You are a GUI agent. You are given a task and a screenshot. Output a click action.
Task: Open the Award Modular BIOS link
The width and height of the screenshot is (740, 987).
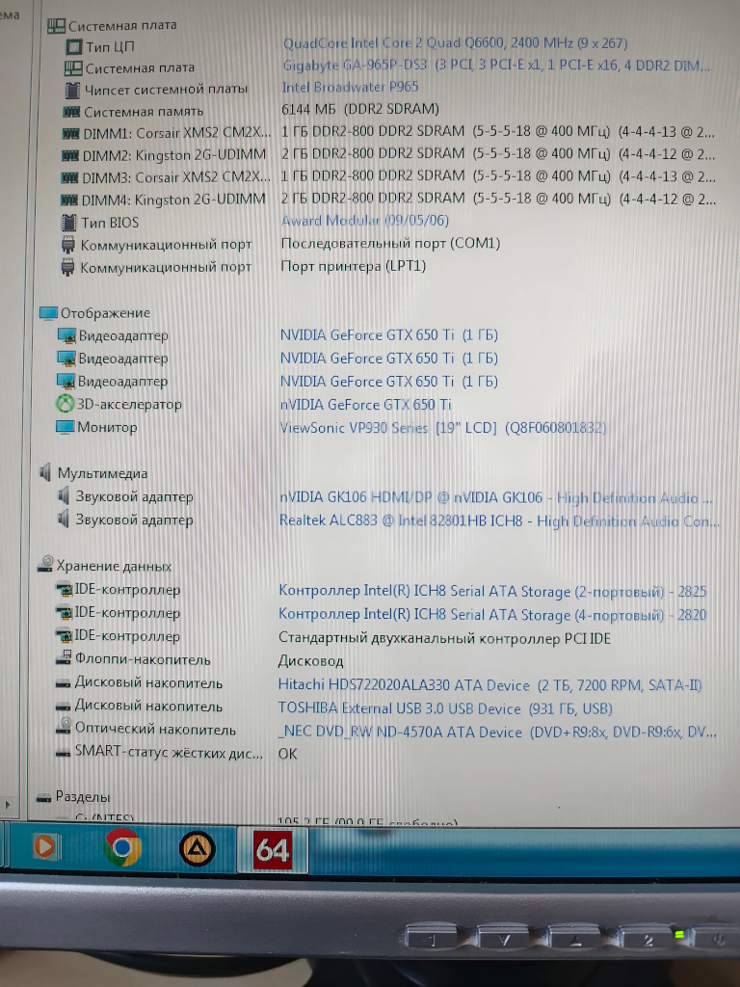[x=365, y=221]
